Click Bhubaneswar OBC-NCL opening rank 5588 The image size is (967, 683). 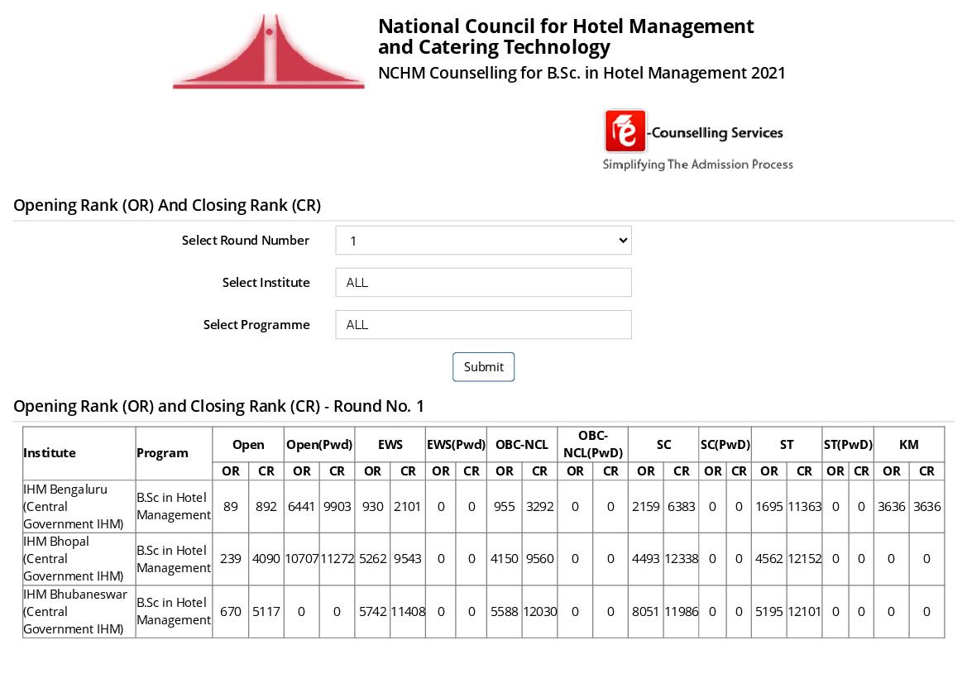coord(505,612)
